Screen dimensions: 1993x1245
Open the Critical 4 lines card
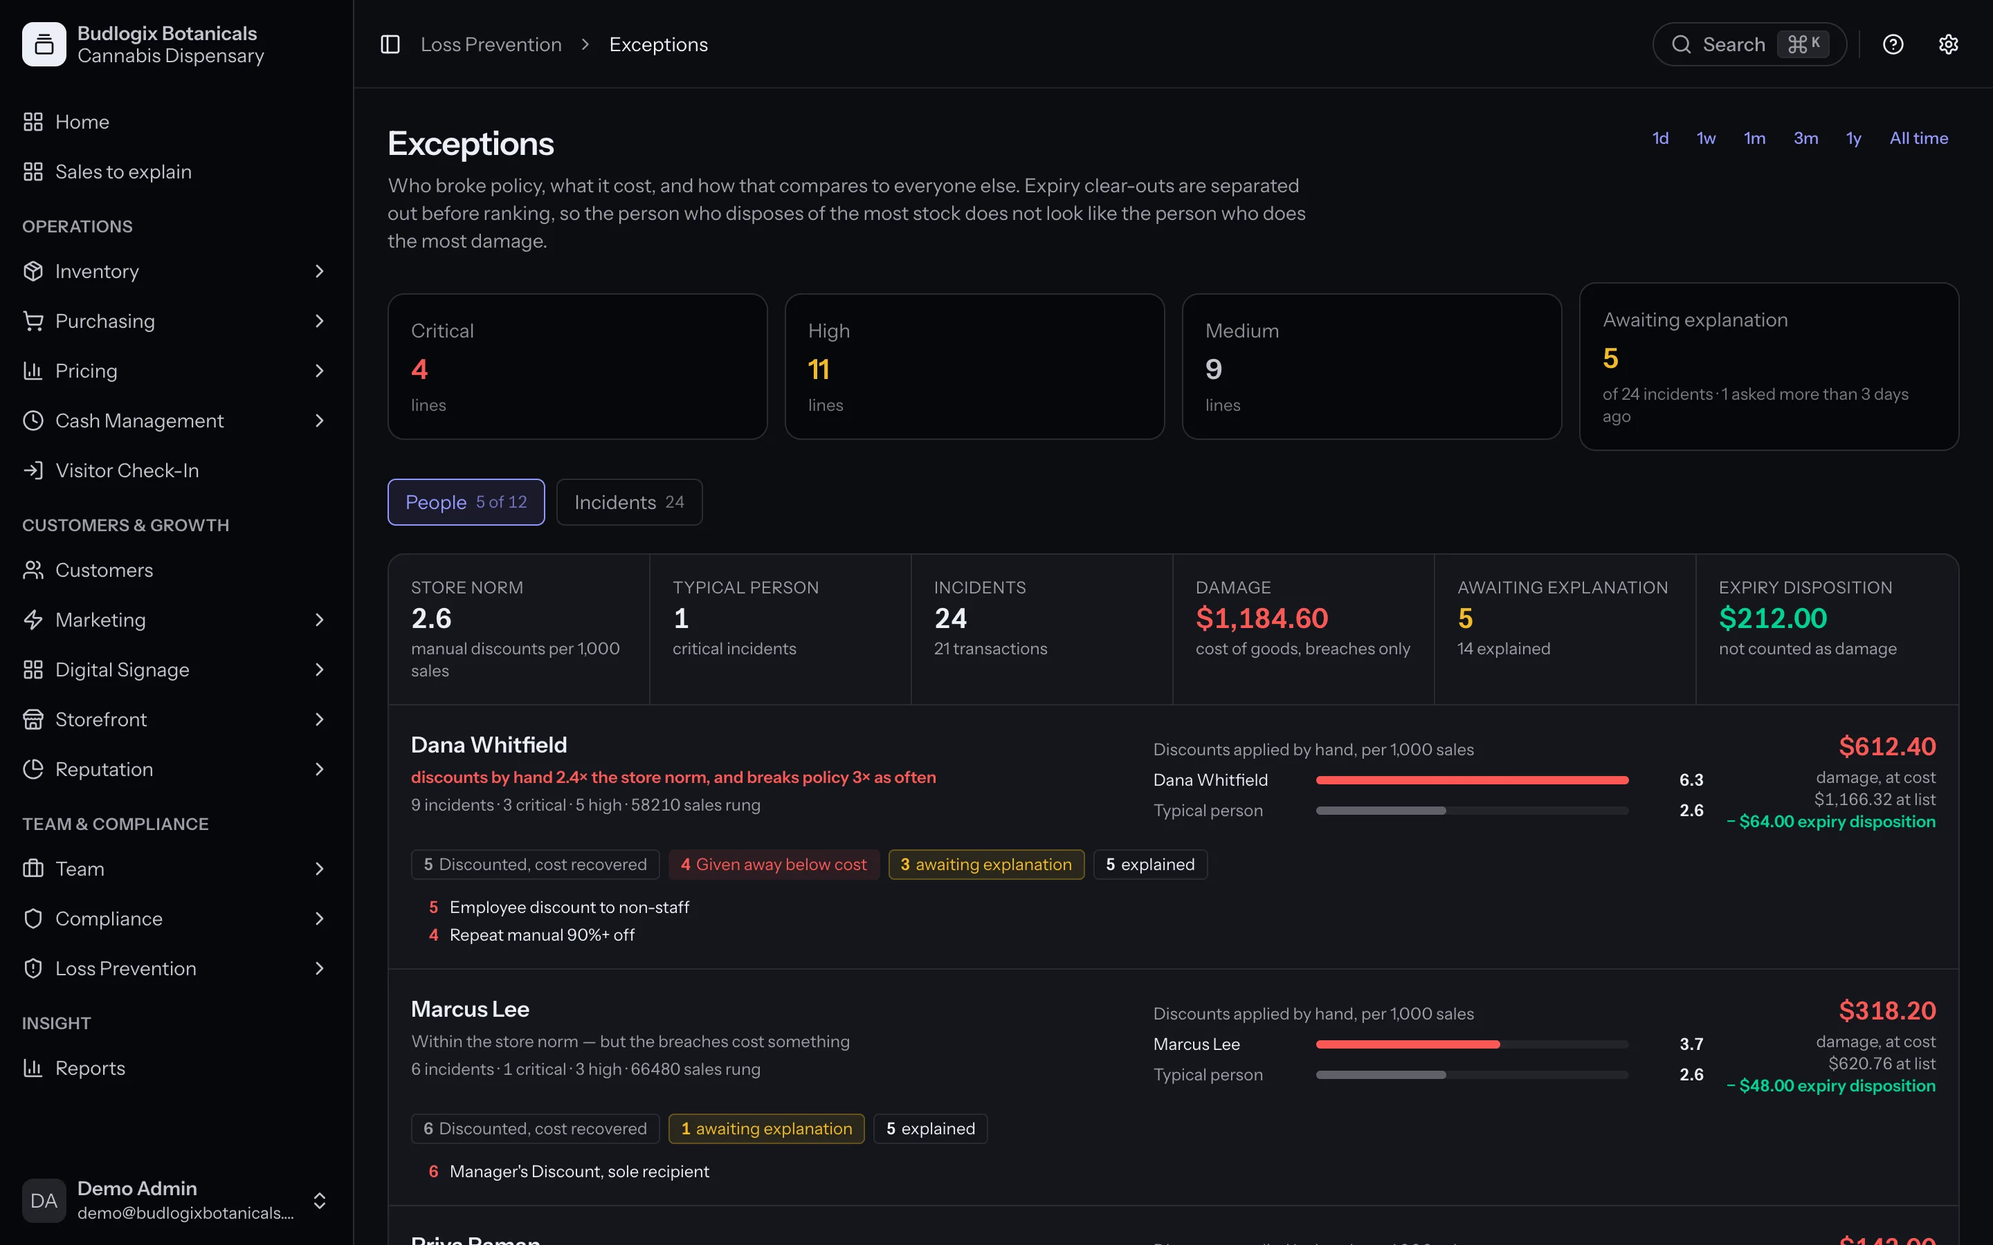[x=577, y=367]
